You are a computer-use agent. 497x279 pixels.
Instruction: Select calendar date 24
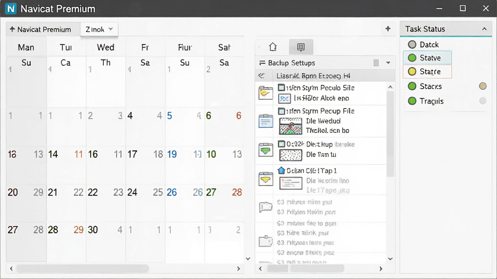[132, 192]
